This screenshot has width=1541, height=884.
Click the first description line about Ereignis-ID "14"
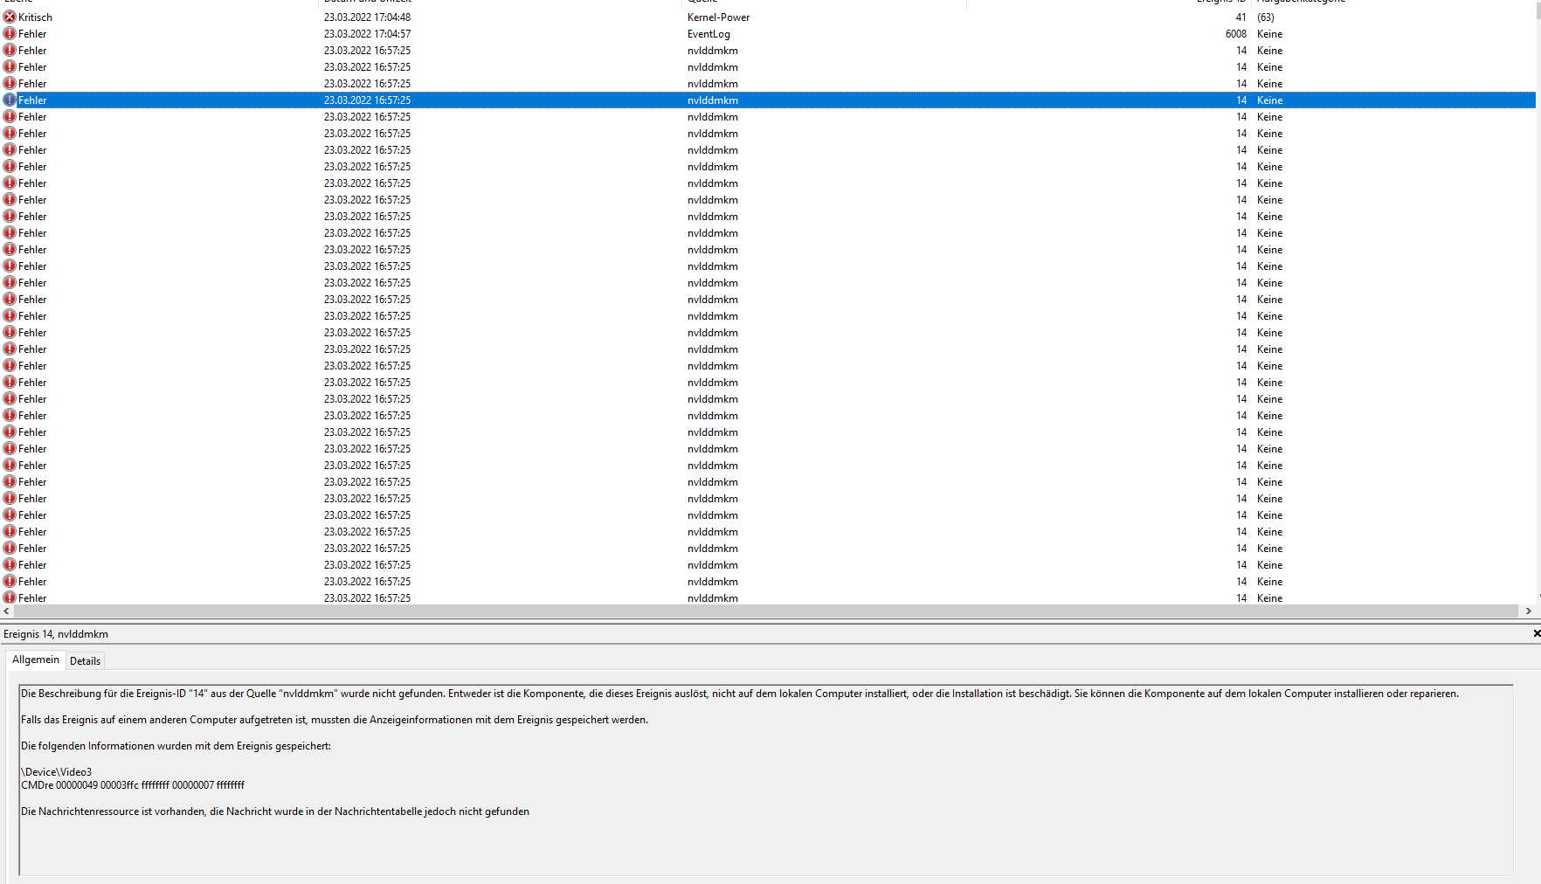tap(740, 694)
